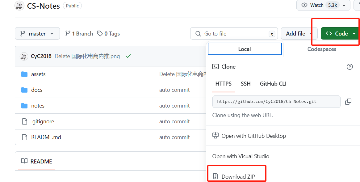
Task: Click the GitHub Desktop download icon
Action: [x=216, y=136]
